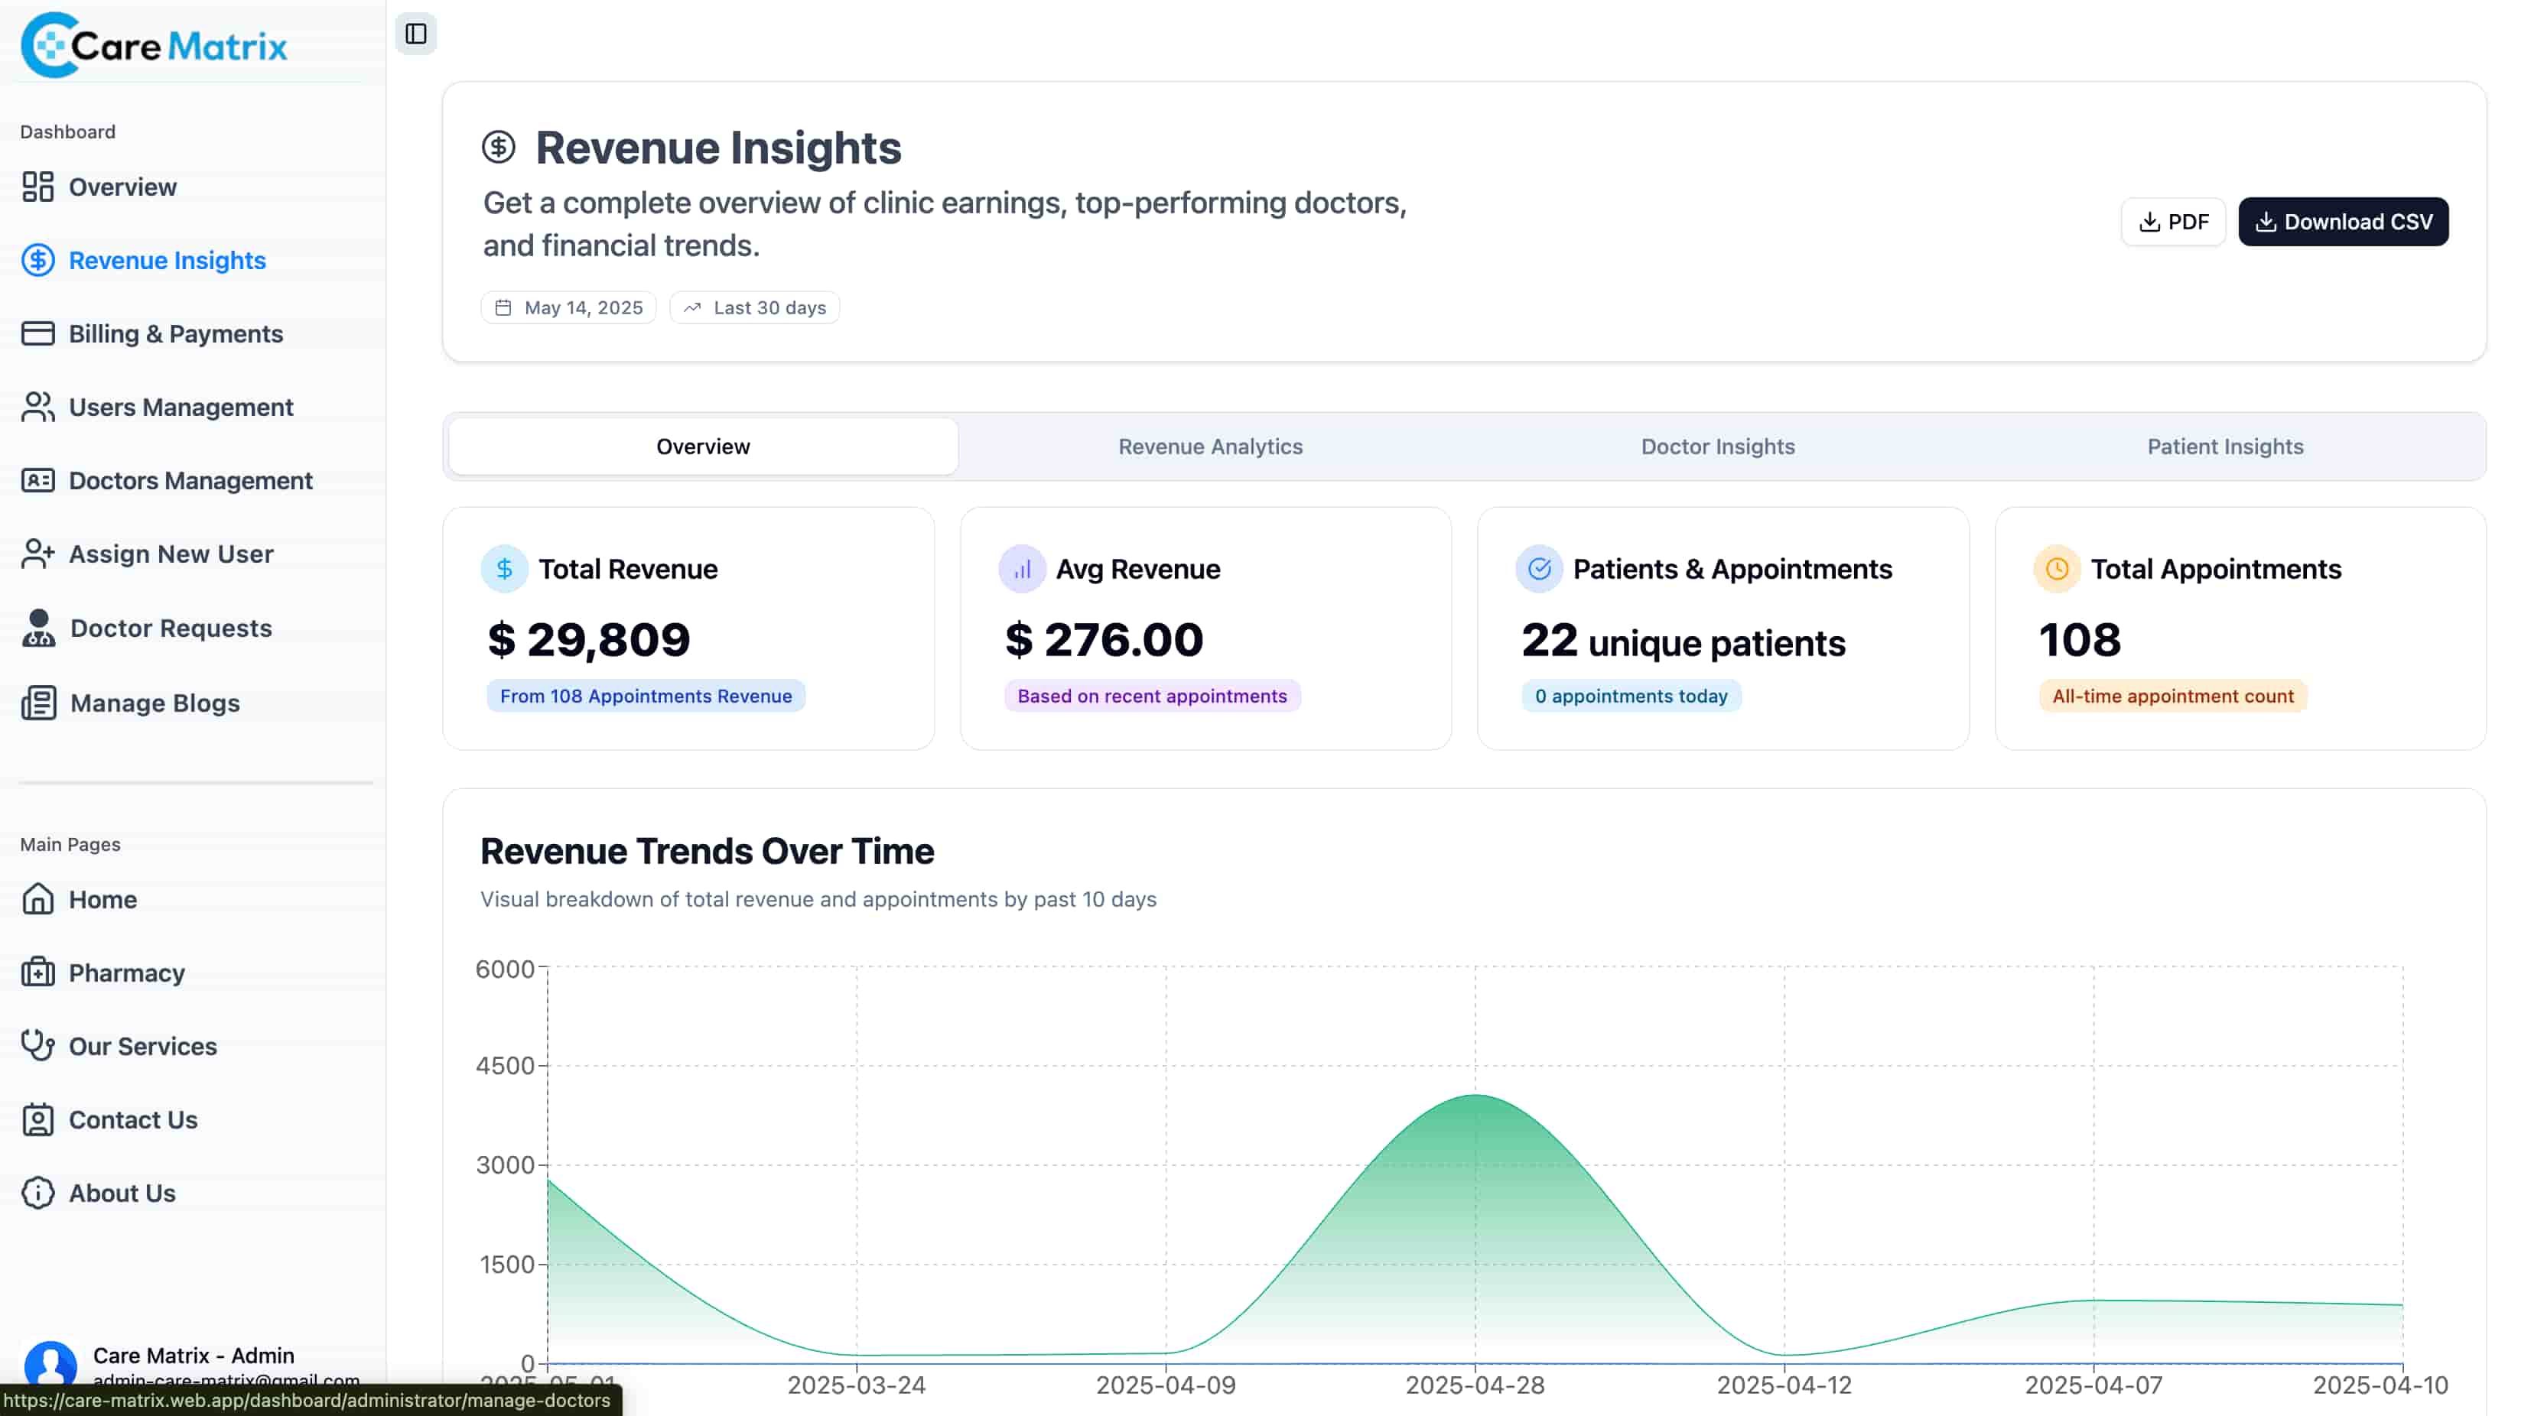The height and width of the screenshot is (1416, 2544).
Task: Click '0 appointments today' label
Action: (1631, 695)
